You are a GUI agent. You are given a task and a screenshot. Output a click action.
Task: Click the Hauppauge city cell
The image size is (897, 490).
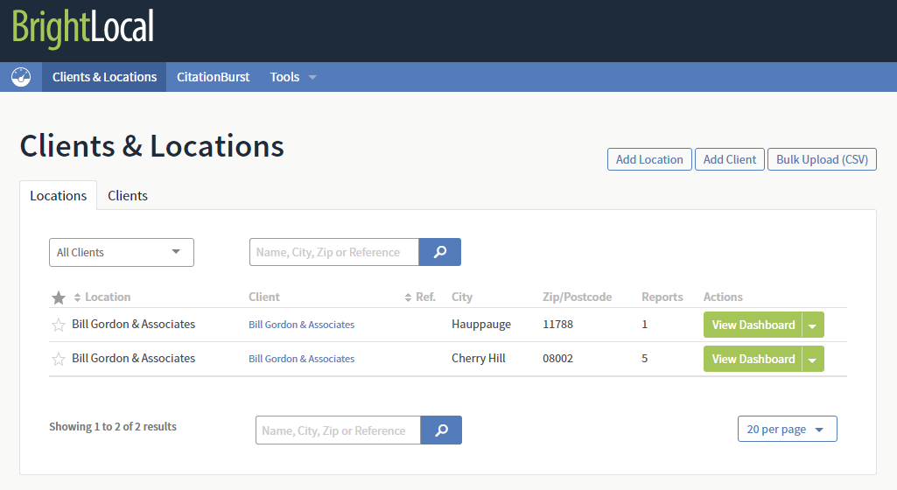[481, 325]
